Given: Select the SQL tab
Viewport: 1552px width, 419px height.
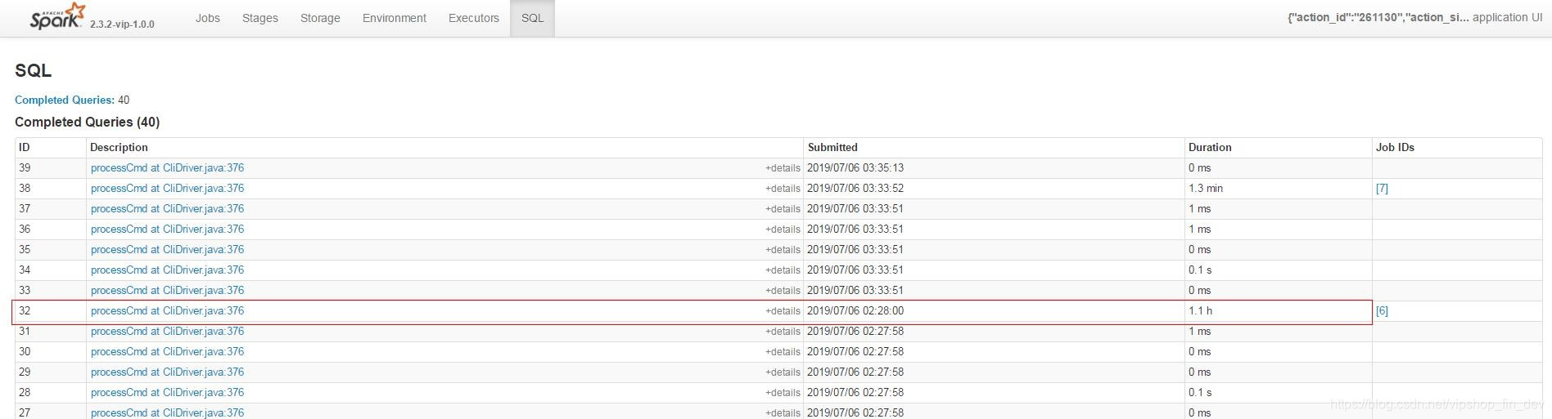Looking at the screenshot, I should 533,18.
